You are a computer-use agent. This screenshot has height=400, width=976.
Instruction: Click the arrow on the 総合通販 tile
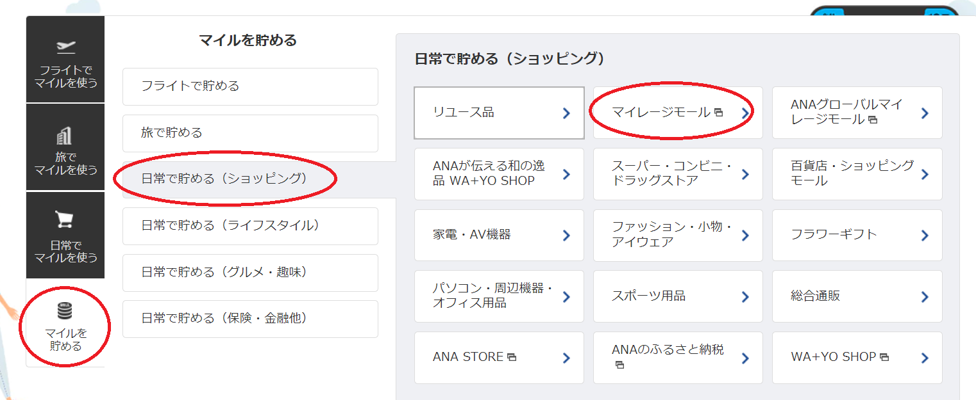pos(924,297)
